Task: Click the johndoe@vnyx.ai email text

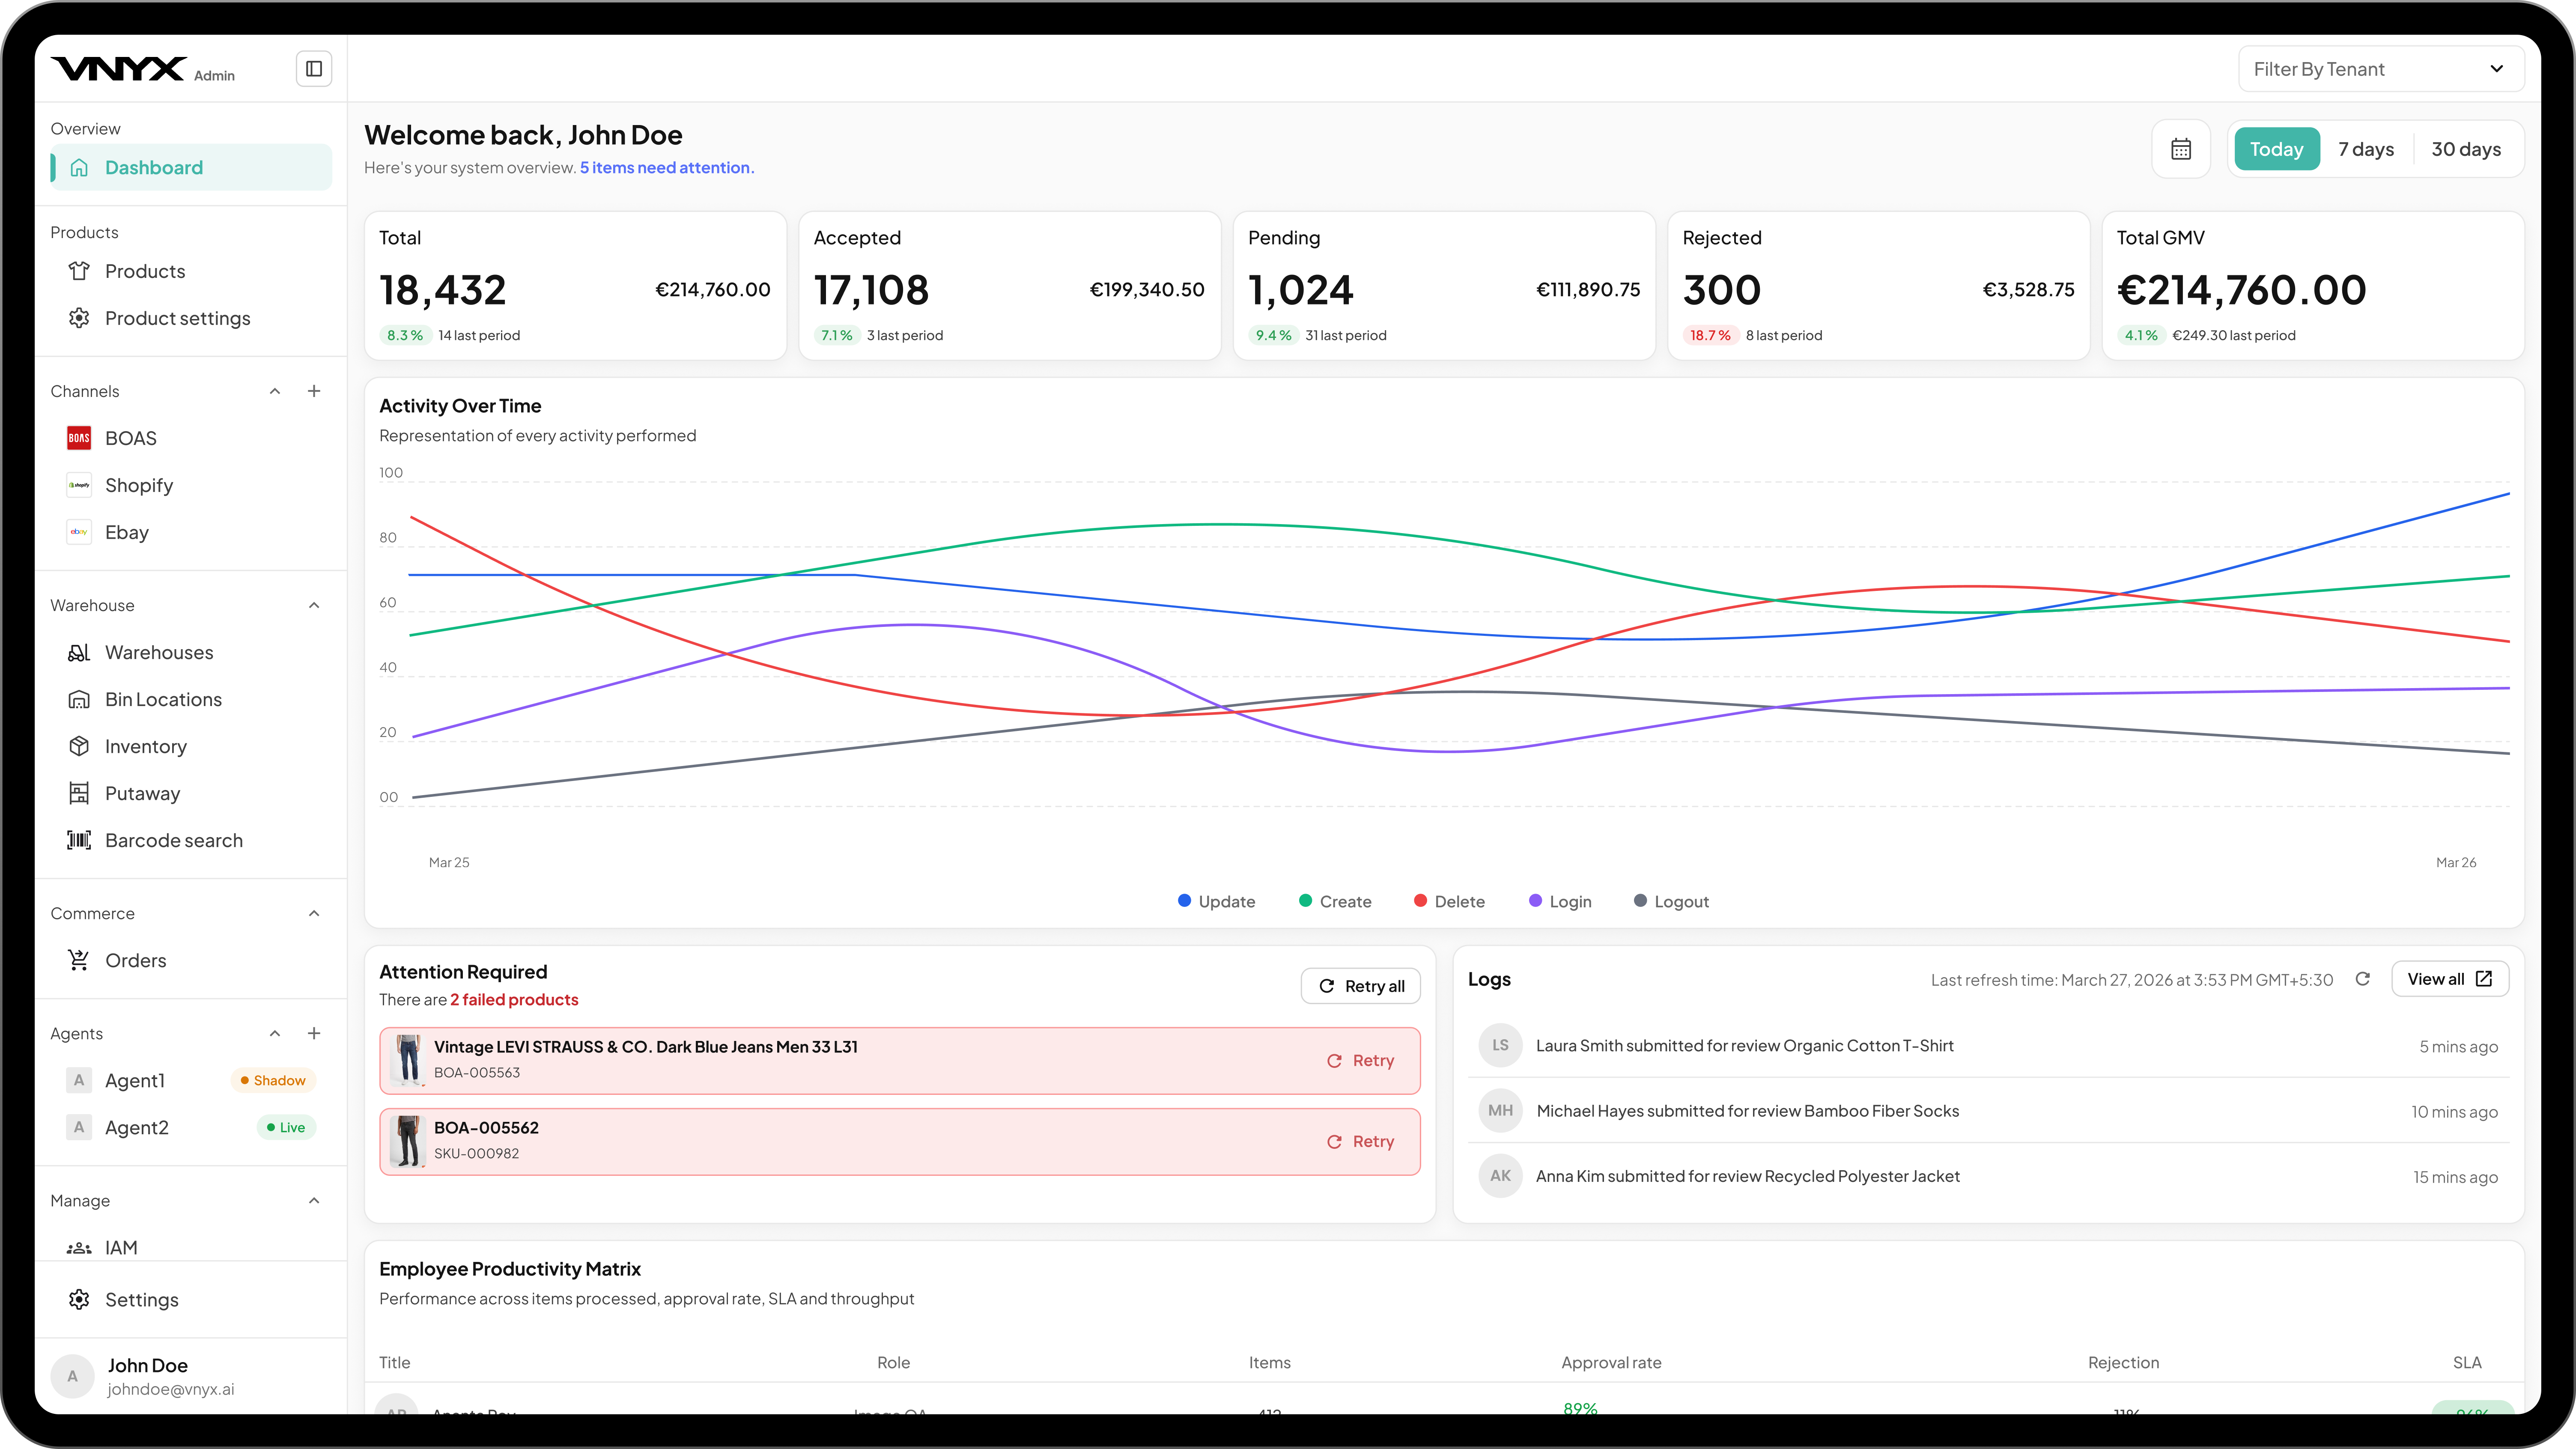Action: point(171,1389)
